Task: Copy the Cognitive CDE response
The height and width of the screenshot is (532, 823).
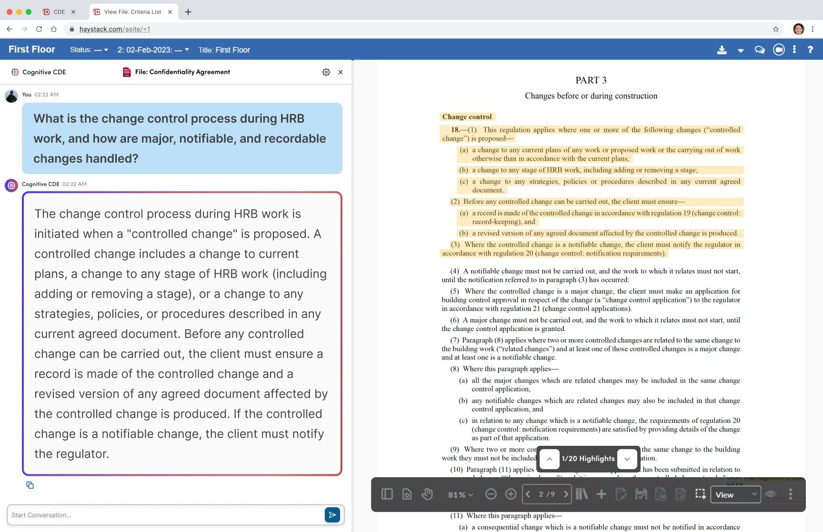Action: pos(30,485)
